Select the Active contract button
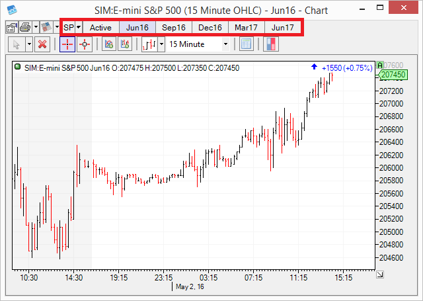This screenshot has width=423, height=301. click(100, 28)
